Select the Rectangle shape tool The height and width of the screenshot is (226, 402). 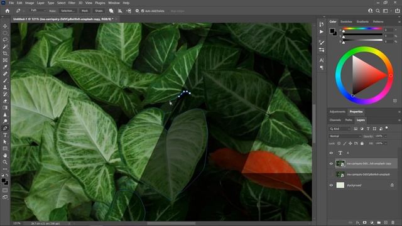[5, 149]
